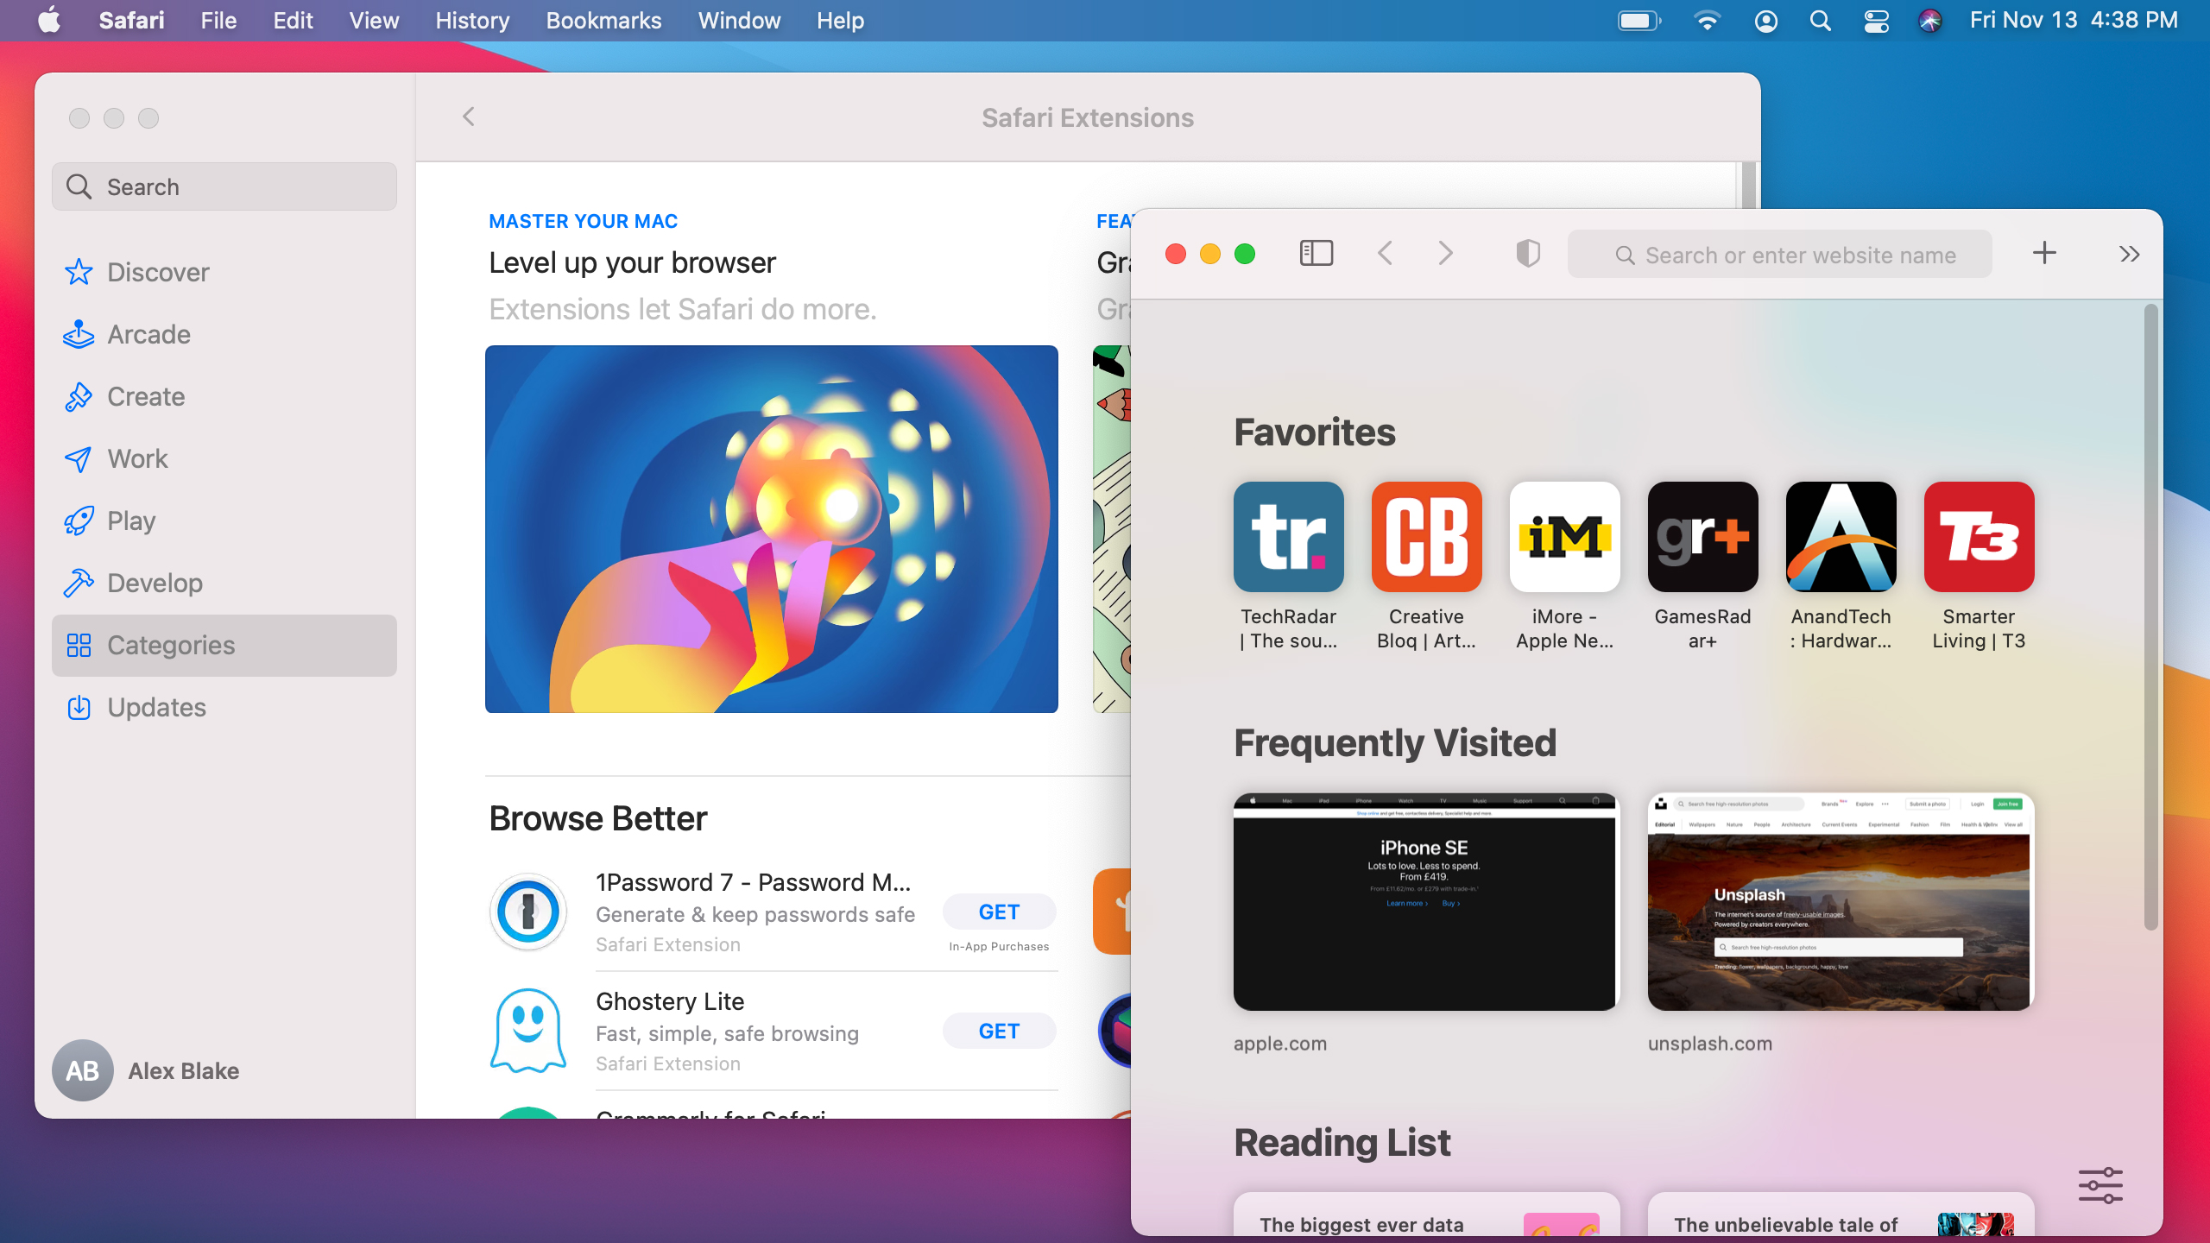Screen dimensions: 2210x1243
Task: Expand the Safari toolbar overflow chevrons
Action: pos(2130,254)
